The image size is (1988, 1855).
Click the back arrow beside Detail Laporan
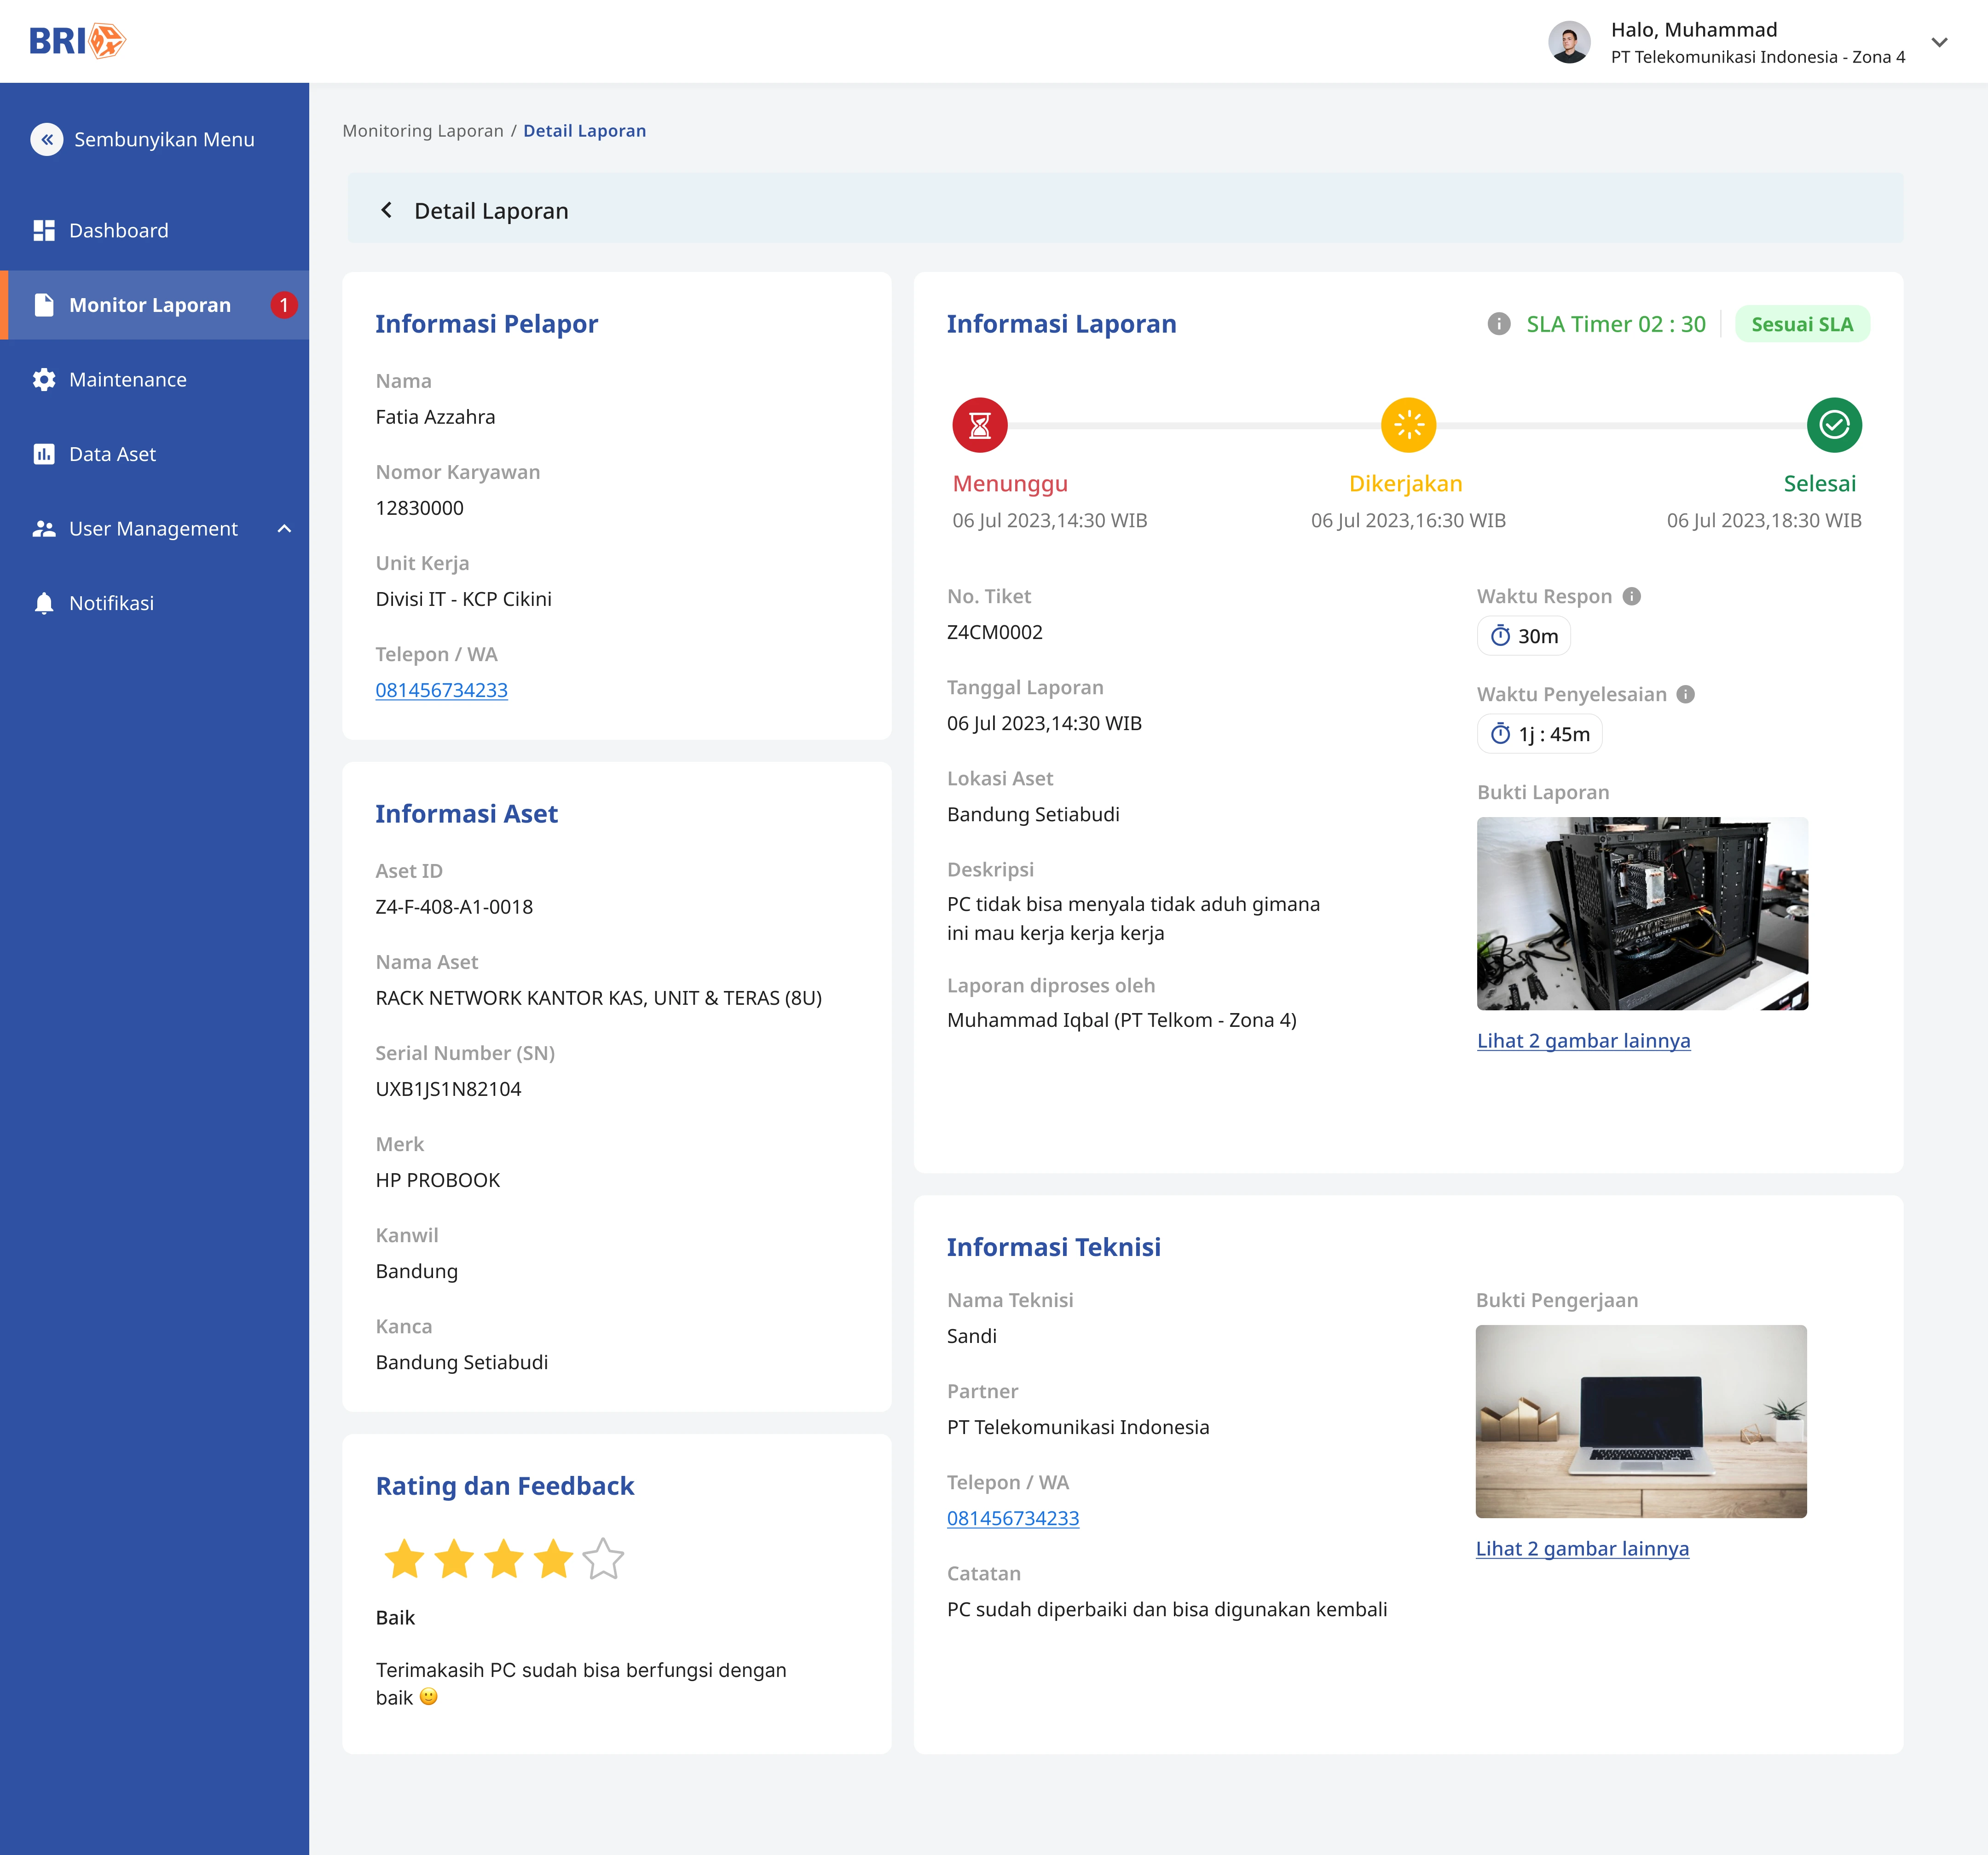(x=387, y=210)
